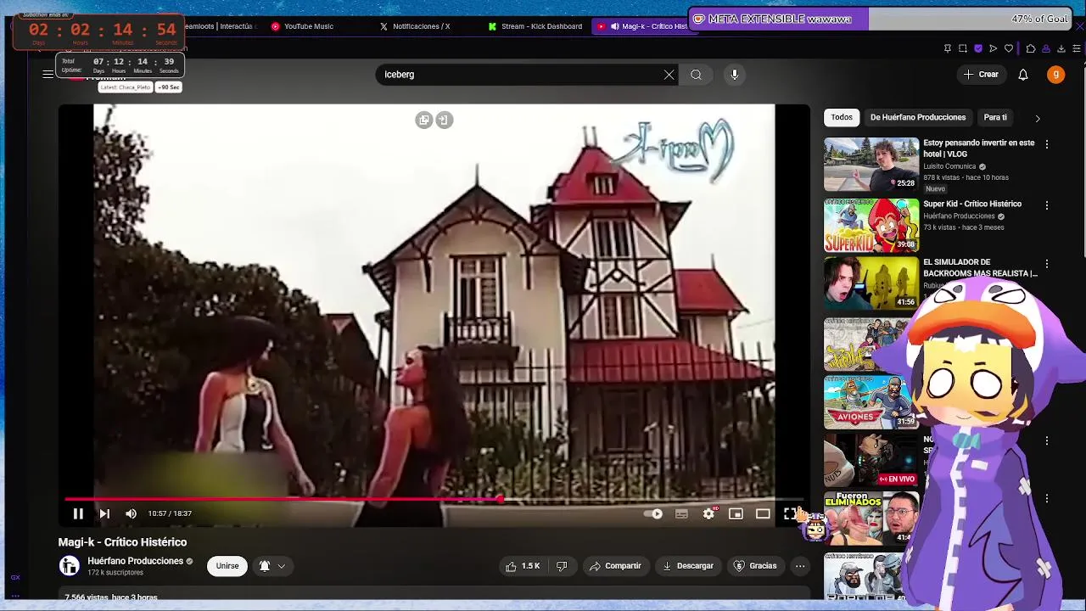Switch to Stream - Kick Dashboard tab
The image size is (1086, 611).
point(535,26)
